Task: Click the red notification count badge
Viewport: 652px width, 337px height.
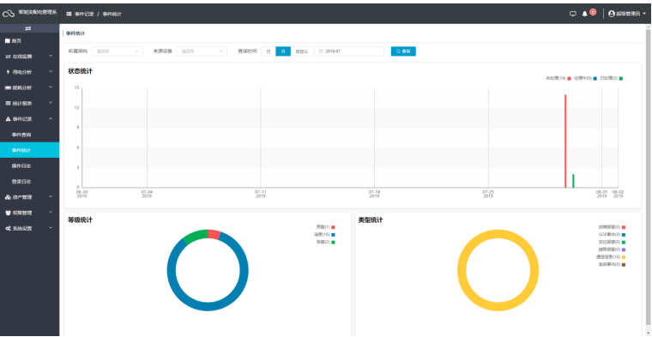Action: pyautogui.click(x=593, y=12)
